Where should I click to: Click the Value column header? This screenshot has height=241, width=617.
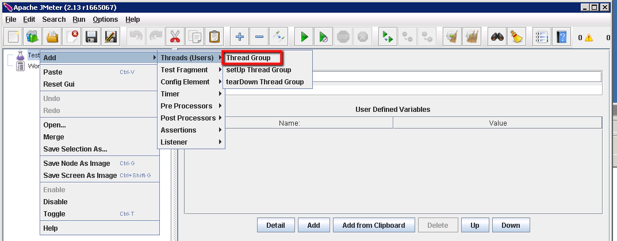pos(498,123)
